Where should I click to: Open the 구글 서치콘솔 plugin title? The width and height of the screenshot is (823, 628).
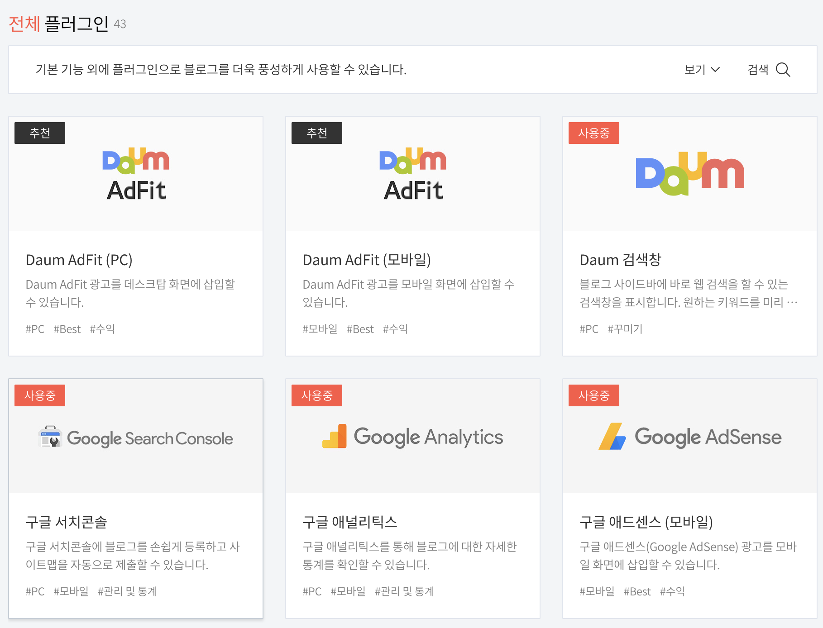[x=66, y=522]
